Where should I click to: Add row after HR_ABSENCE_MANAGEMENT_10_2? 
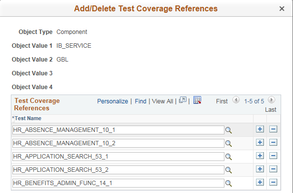(x=260, y=142)
